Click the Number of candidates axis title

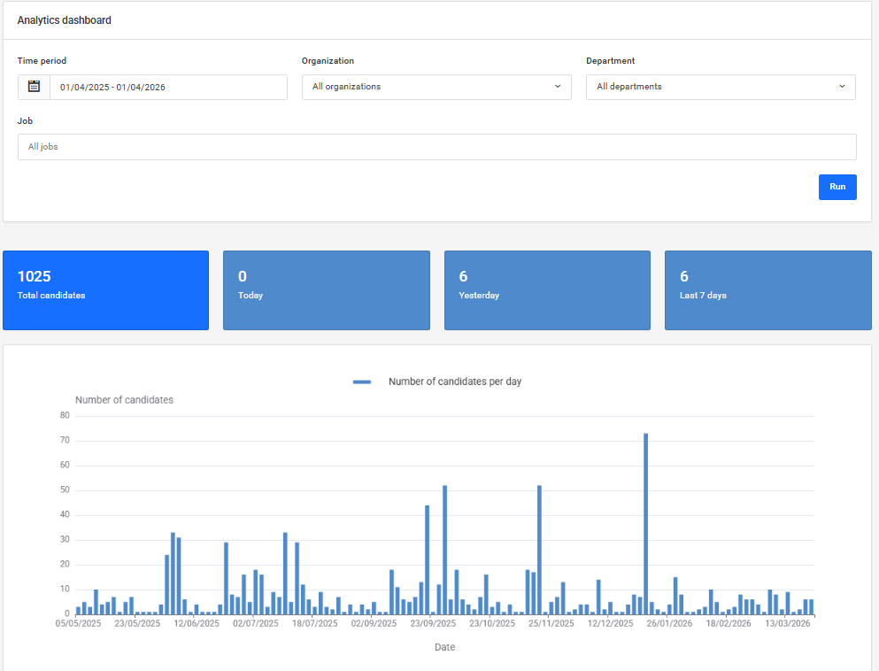coord(124,400)
